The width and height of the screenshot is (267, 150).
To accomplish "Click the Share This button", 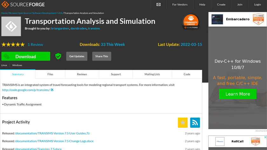I will [x=102, y=56].
